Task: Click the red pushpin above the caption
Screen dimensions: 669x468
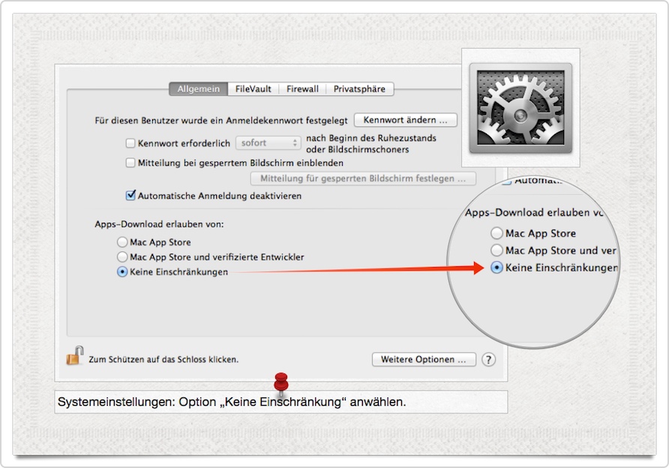Action: 281,381
